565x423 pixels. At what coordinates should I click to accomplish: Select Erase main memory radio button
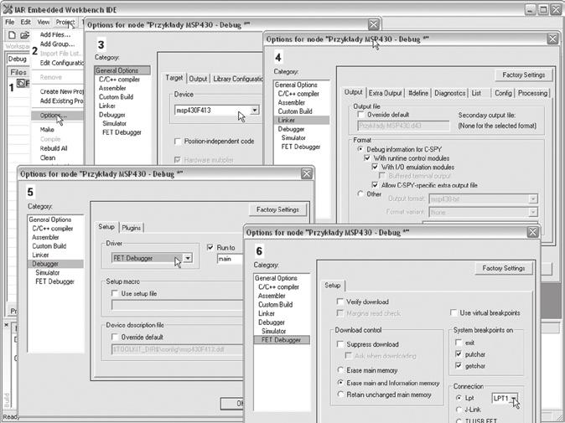point(340,370)
